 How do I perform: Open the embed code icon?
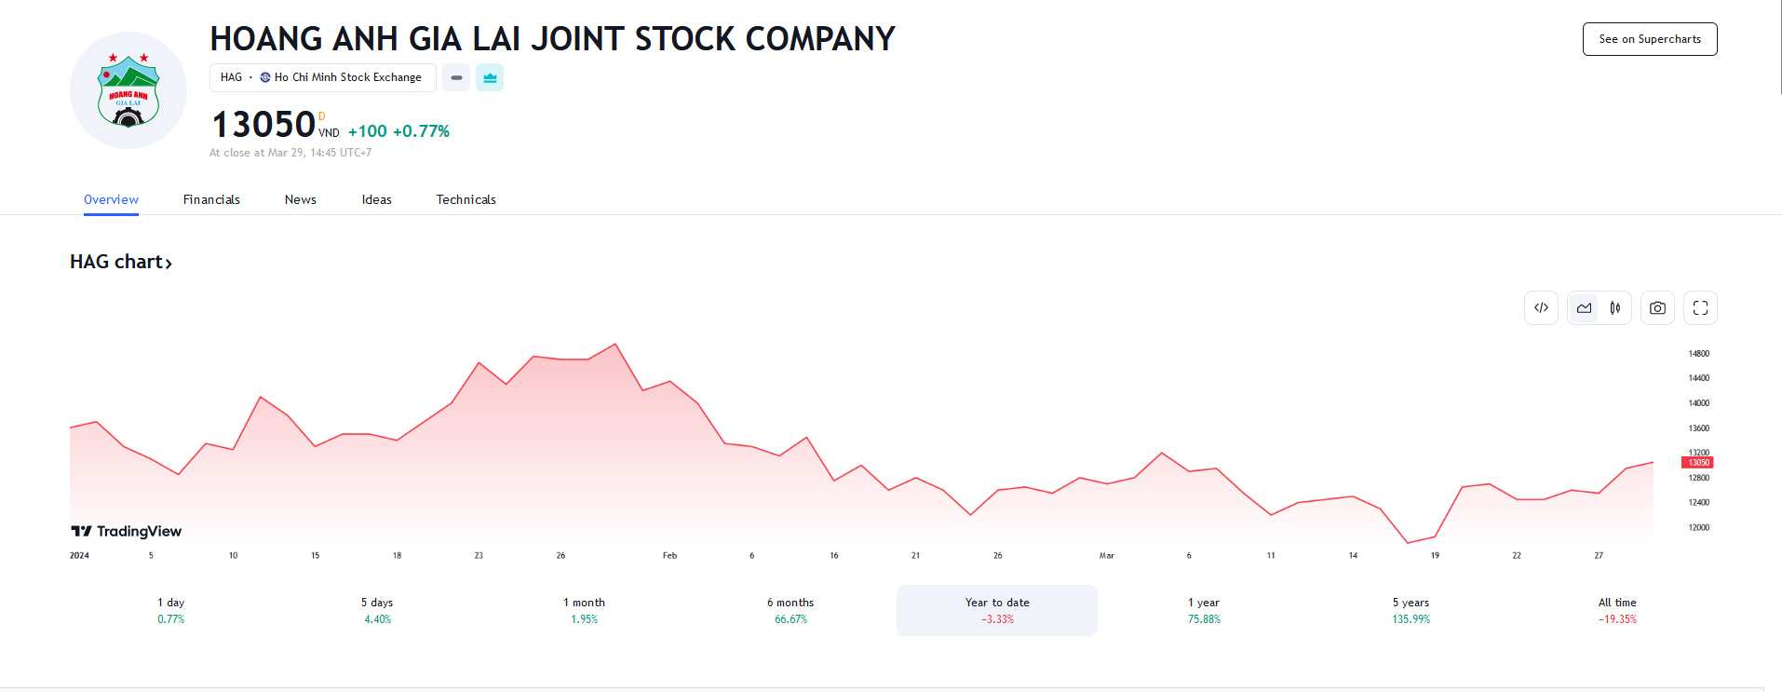(1541, 307)
